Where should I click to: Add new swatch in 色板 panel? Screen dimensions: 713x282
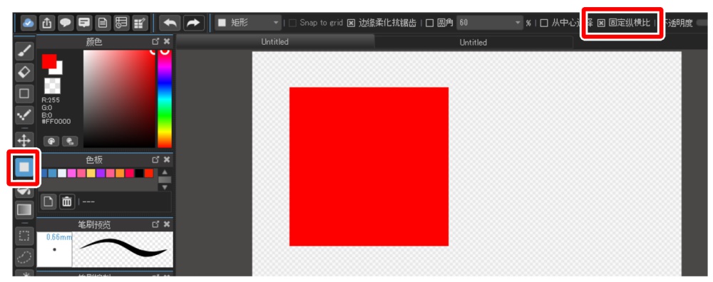tap(48, 201)
